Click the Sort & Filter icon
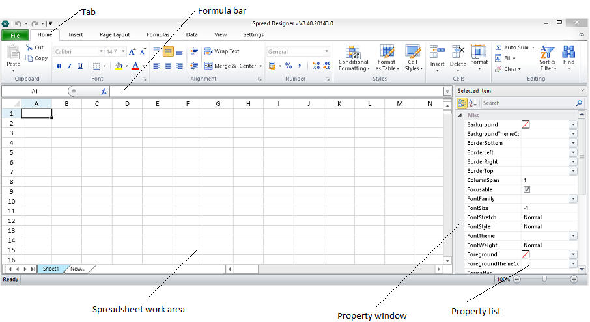Image resolution: width=590 pixels, height=322 pixels. tap(547, 53)
